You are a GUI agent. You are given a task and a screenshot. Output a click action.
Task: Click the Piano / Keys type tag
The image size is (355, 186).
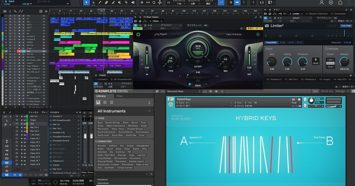pos(118,129)
